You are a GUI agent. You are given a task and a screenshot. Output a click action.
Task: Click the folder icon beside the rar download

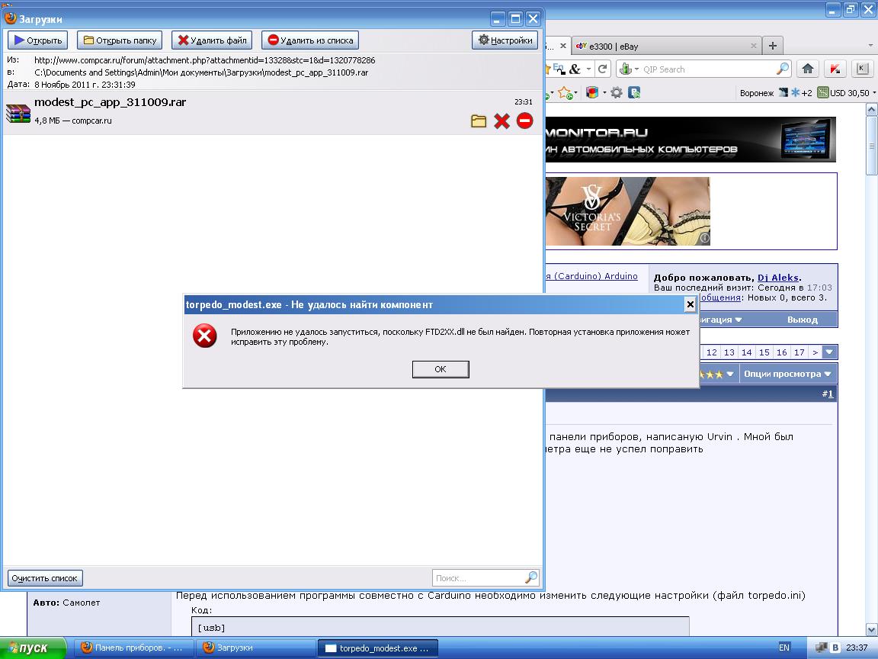479,121
